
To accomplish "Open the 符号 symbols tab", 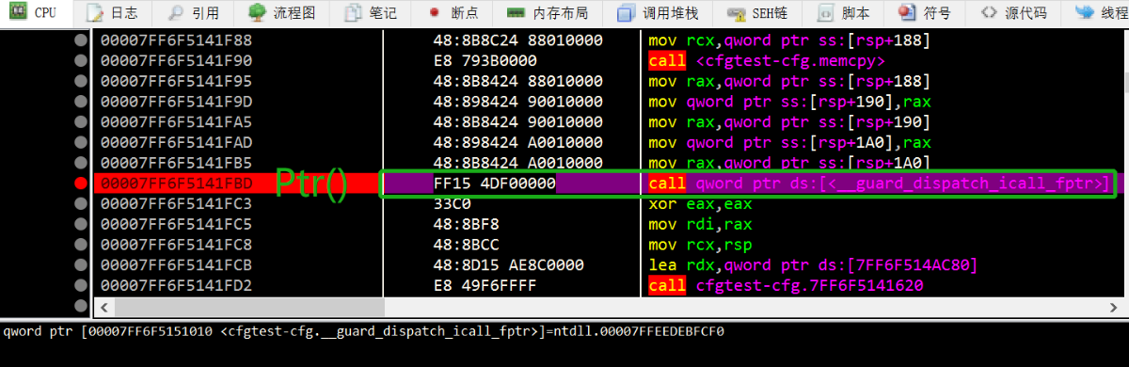I will pyautogui.click(x=924, y=13).
